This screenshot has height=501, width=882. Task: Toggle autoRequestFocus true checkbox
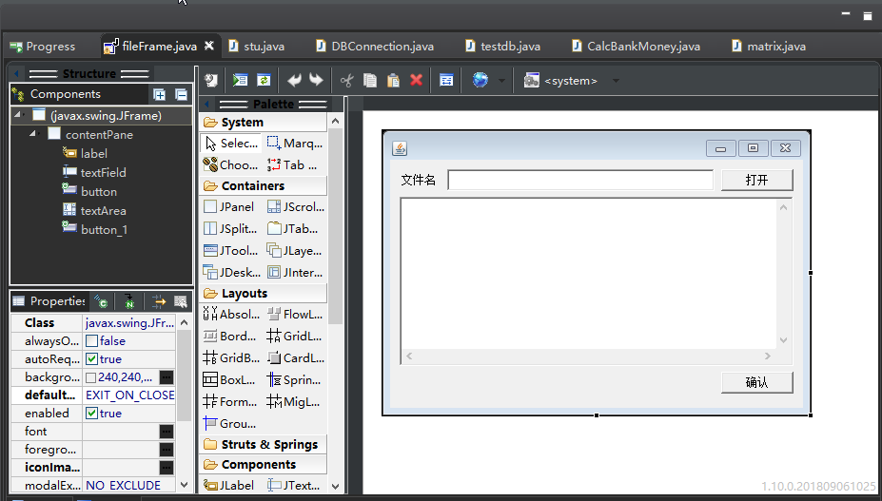(91, 358)
